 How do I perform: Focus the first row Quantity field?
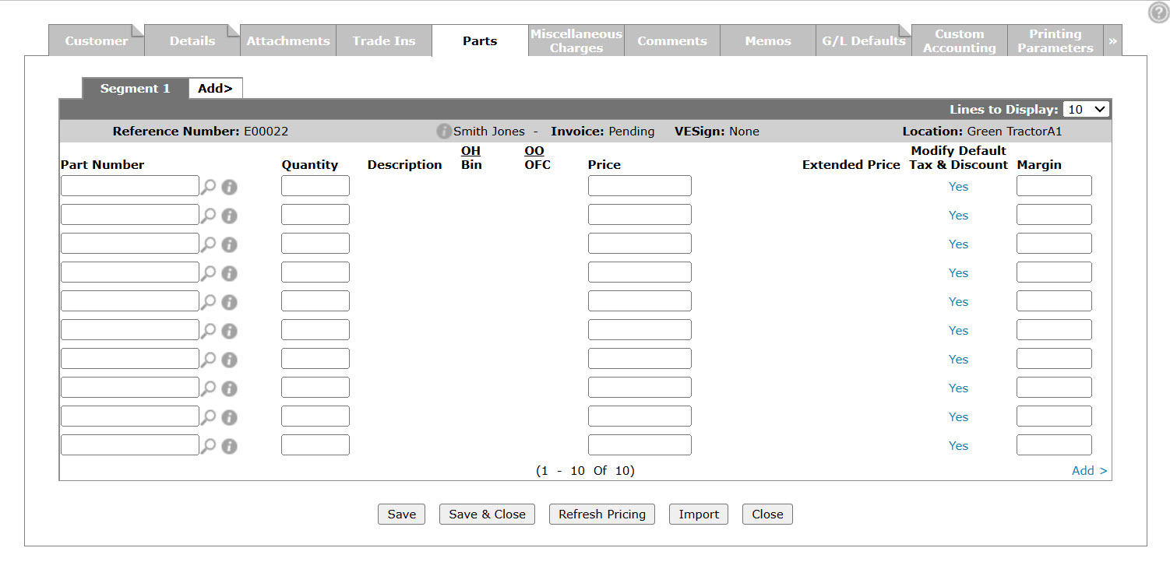point(315,185)
